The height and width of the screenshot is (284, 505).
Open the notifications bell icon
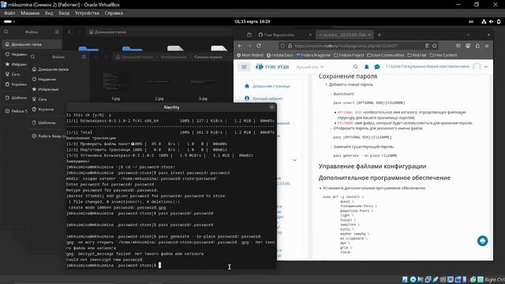click(x=366, y=66)
